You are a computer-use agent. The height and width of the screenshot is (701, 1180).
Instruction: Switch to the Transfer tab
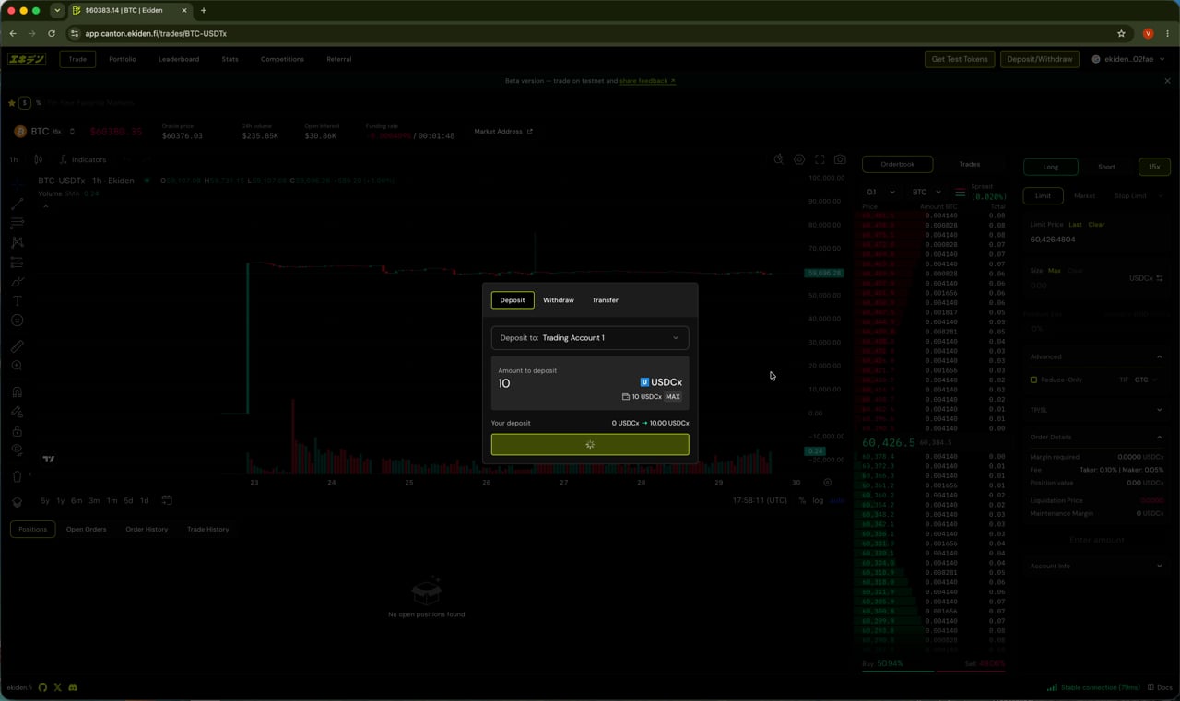[x=605, y=300]
